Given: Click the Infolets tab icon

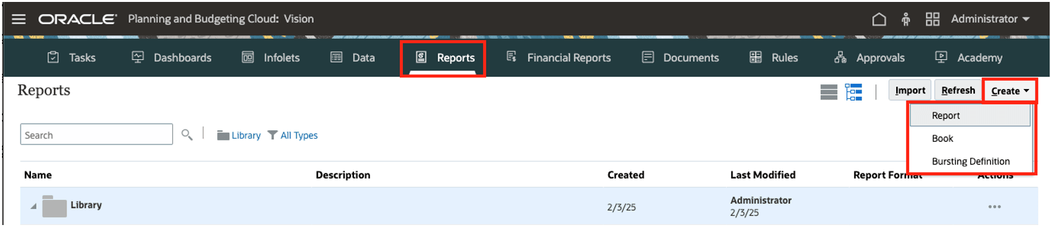Looking at the screenshot, I should (248, 57).
